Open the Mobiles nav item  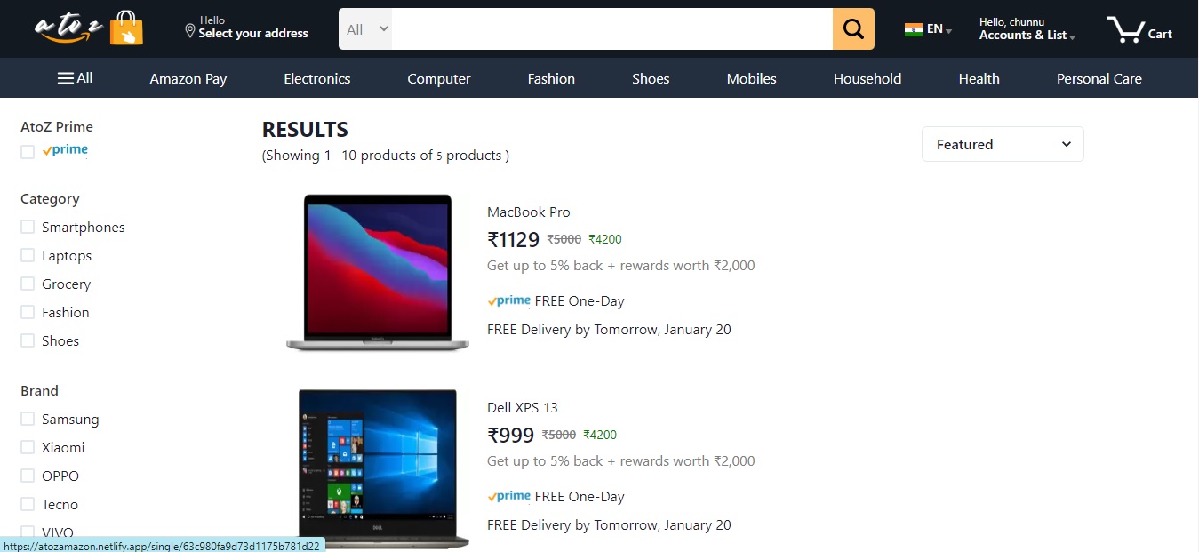[x=752, y=78]
